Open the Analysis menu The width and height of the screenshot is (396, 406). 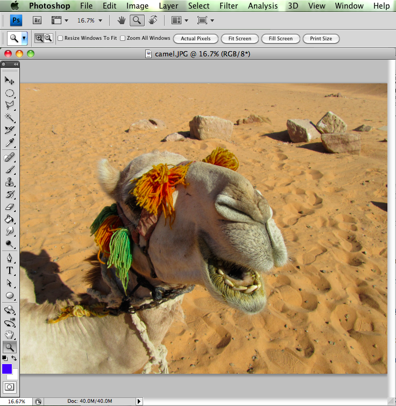pyautogui.click(x=263, y=6)
